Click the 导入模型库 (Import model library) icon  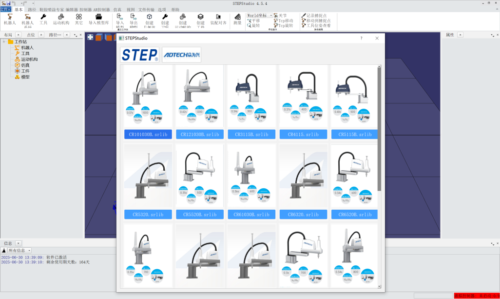coord(98,19)
